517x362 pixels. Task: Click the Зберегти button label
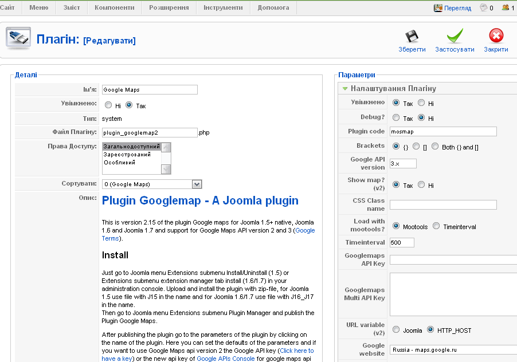tap(412, 49)
